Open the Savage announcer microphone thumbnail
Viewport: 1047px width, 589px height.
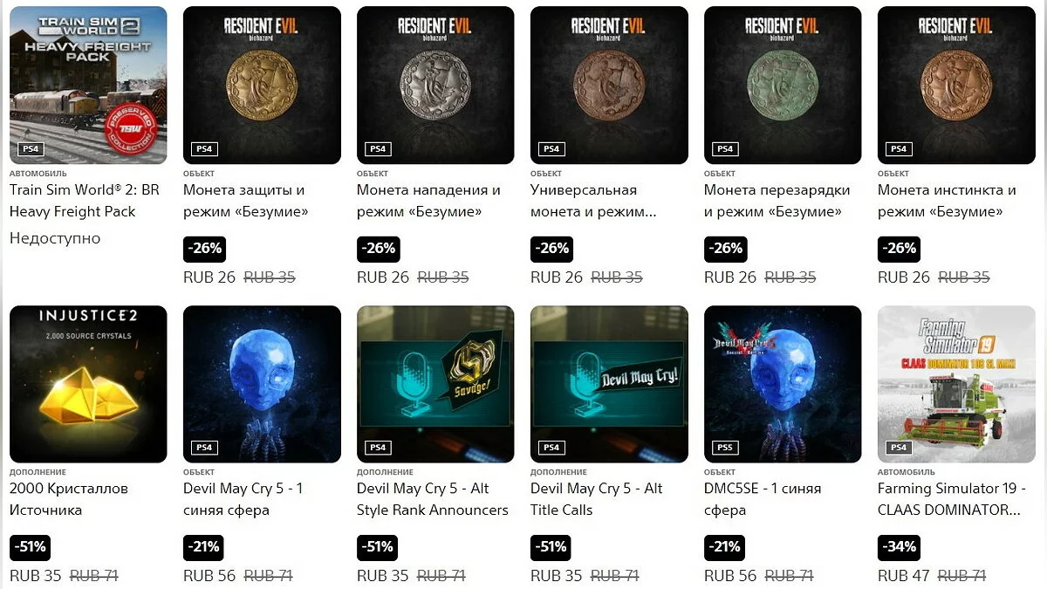(435, 384)
